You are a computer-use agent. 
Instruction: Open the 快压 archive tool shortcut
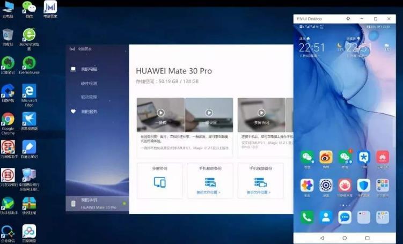tap(29, 205)
